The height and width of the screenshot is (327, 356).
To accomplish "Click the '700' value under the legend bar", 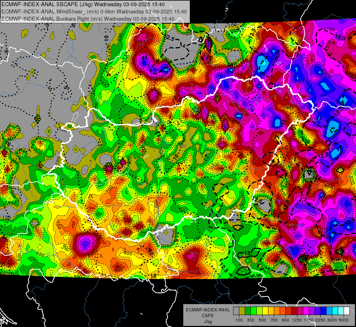I will click(274, 320).
